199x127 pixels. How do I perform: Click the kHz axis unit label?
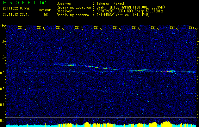pyautogui.click(x=3, y=26)
